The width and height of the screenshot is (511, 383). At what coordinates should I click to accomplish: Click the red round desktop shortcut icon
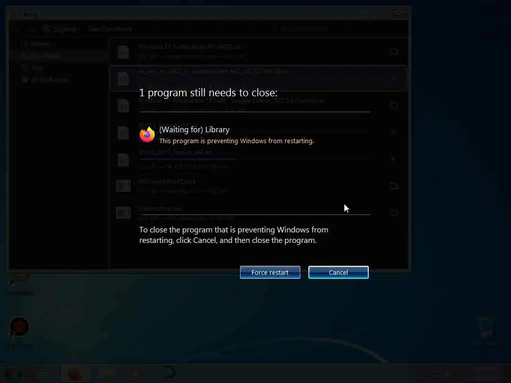[x=19, y=327]
